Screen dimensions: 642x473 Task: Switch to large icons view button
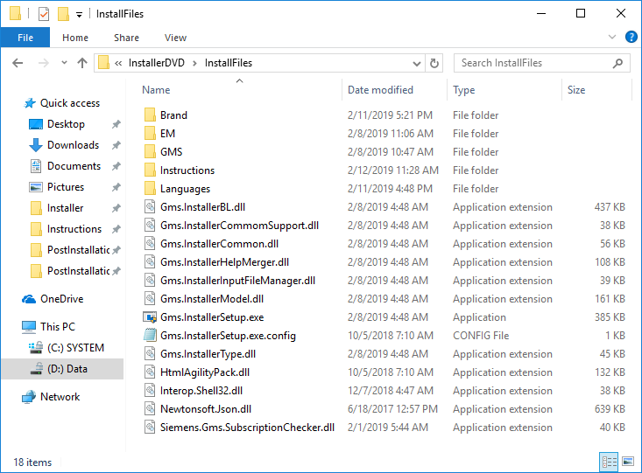pos(627,462)
